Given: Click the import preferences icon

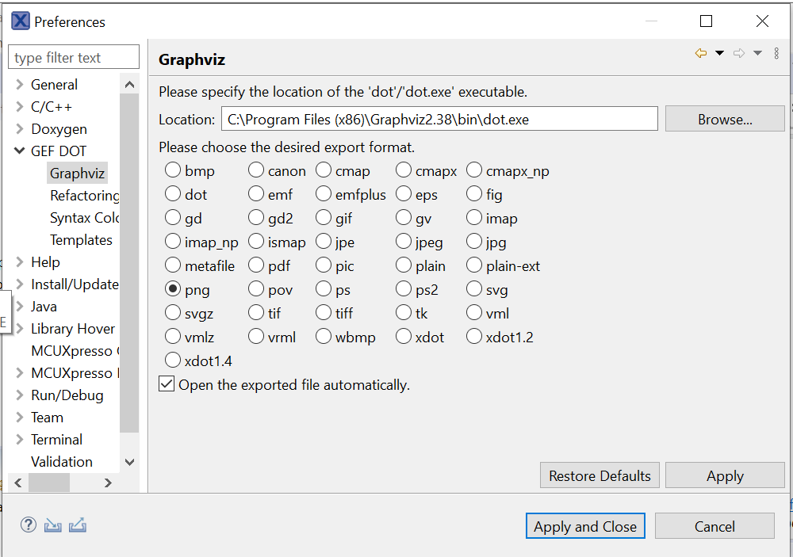Looking at the screenshot, I should point(52,525).
